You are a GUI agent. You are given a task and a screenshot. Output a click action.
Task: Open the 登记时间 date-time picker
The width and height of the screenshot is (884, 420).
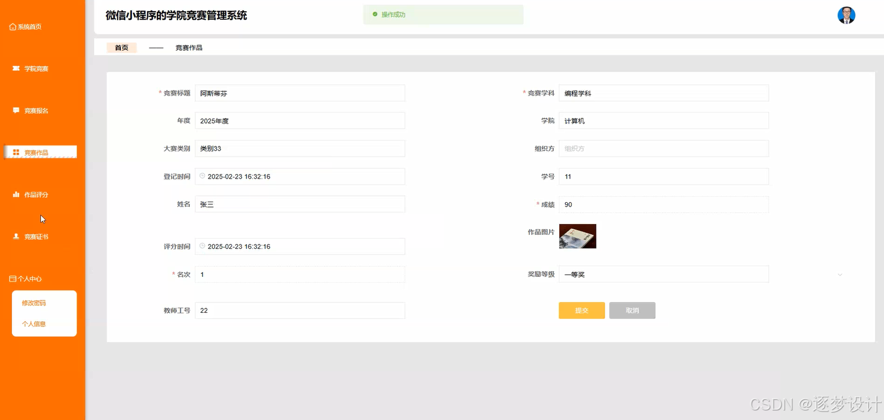(x=300, y=176)
